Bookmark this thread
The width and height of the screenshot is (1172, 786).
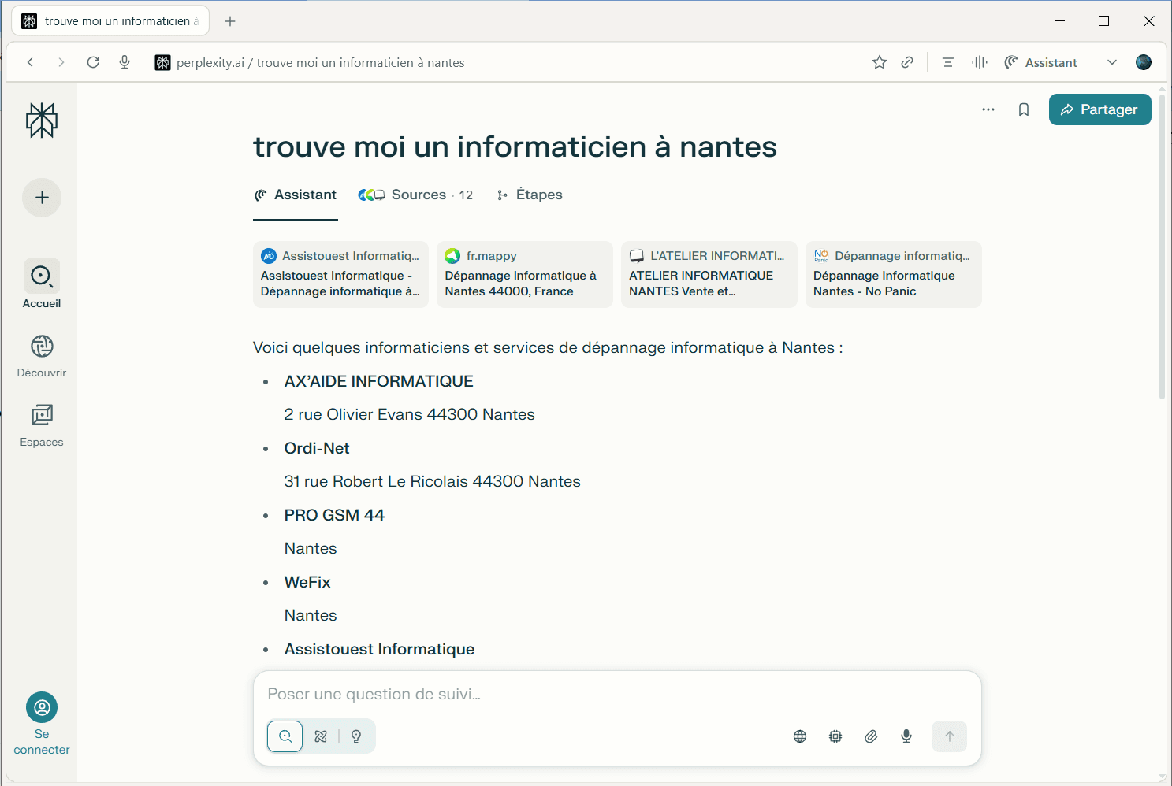(x=1024, y=109)
